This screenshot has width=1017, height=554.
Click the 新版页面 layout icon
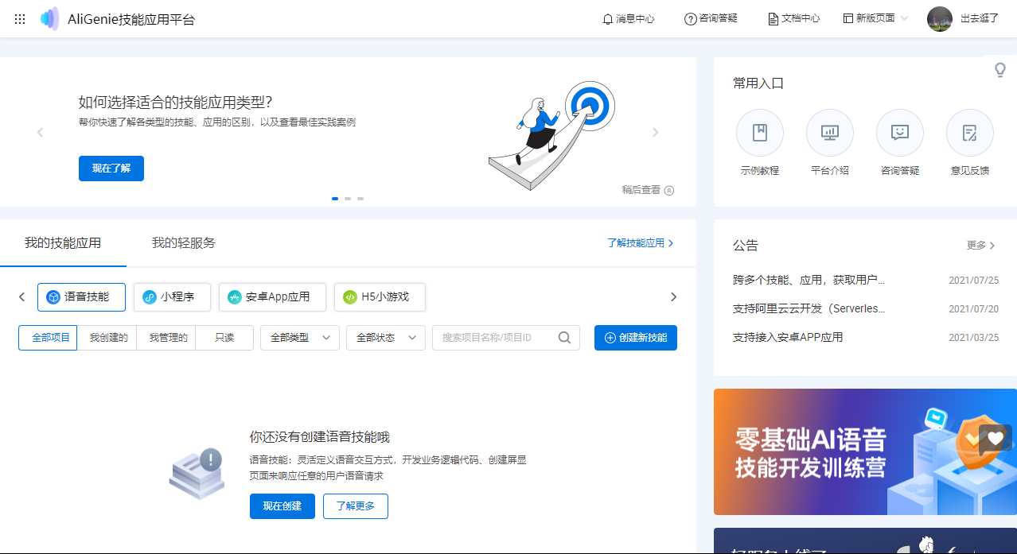point(848,18)
